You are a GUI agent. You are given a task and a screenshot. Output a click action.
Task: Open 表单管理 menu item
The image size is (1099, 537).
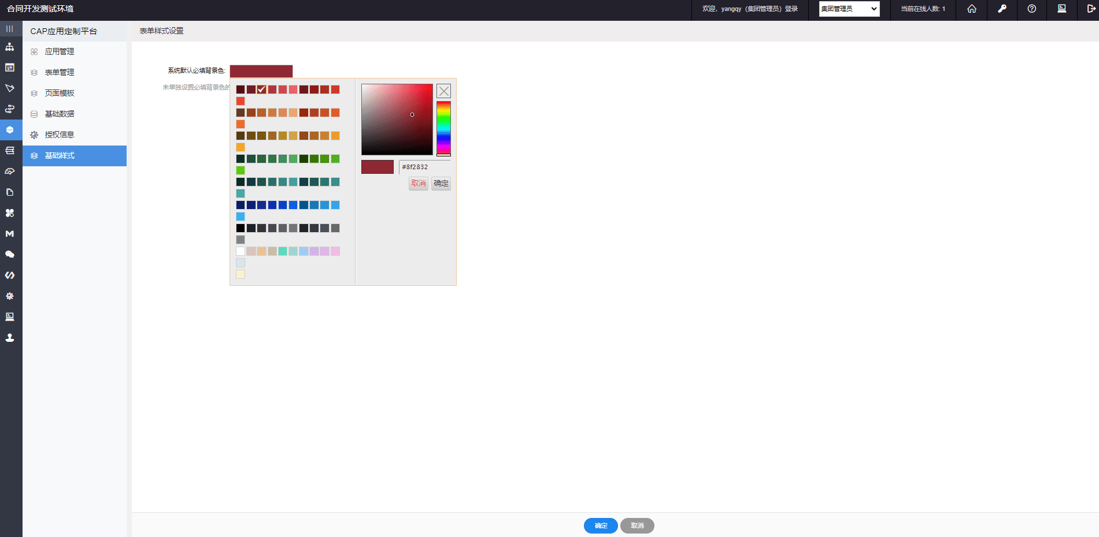coord(75,73)
